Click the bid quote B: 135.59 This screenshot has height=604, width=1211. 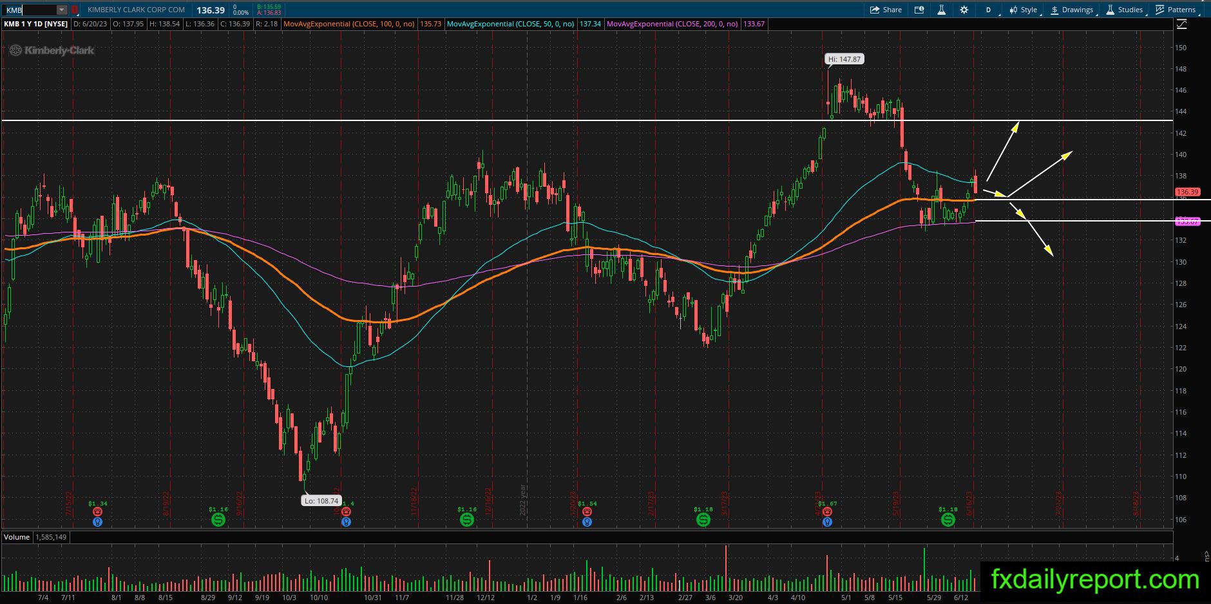tap(269, 7)
